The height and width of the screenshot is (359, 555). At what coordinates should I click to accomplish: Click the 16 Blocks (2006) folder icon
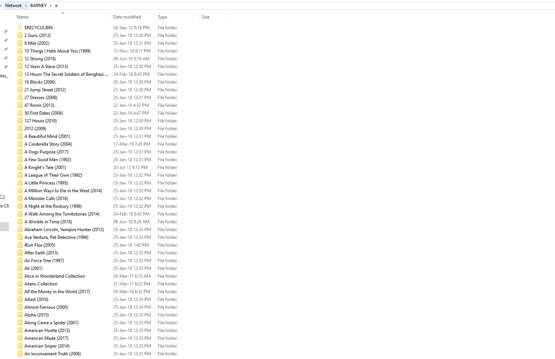coord(20,82)
